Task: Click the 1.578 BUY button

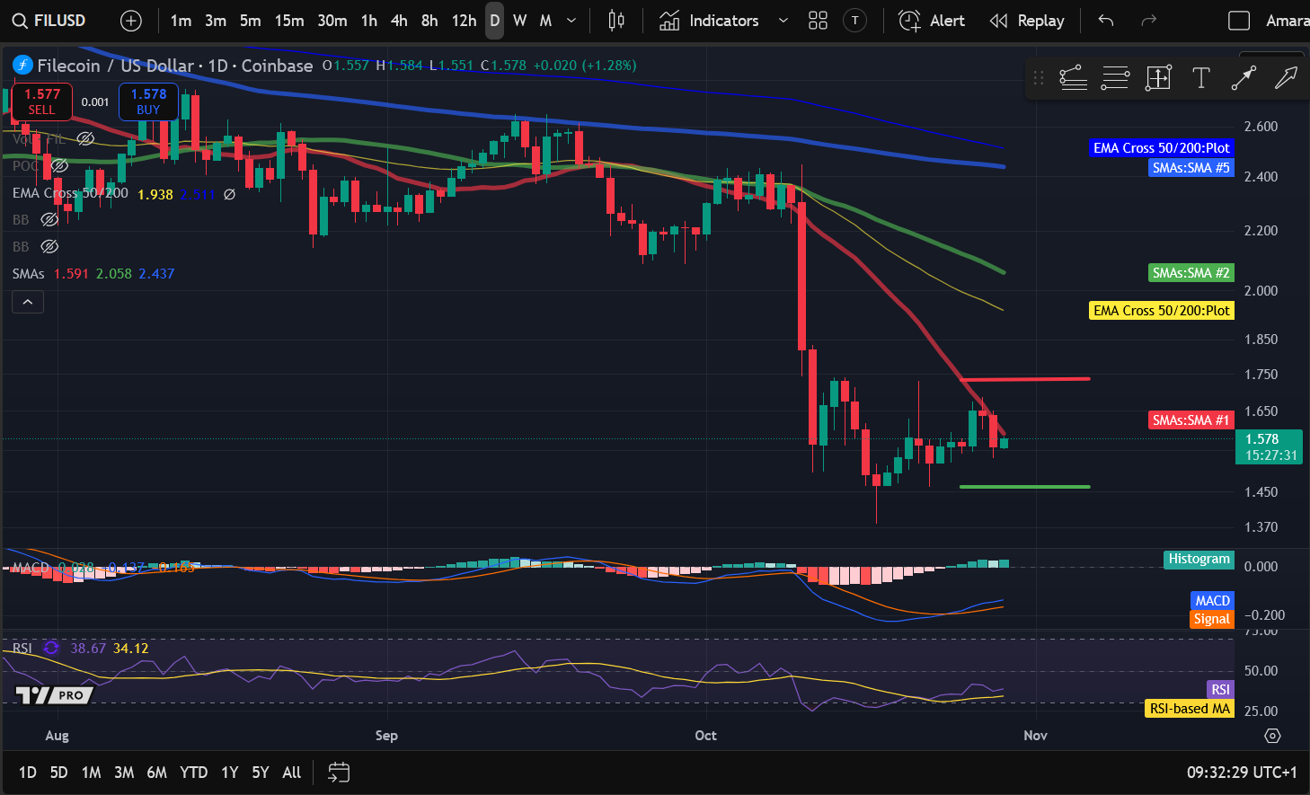Action: [148, 102]
